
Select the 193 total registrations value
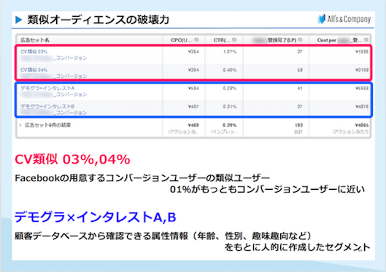(x=299, y=125)
